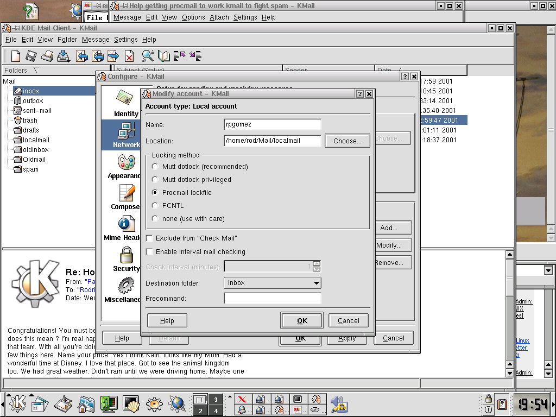
Task: Click the delete message red X icon
Action: [129, 56]
